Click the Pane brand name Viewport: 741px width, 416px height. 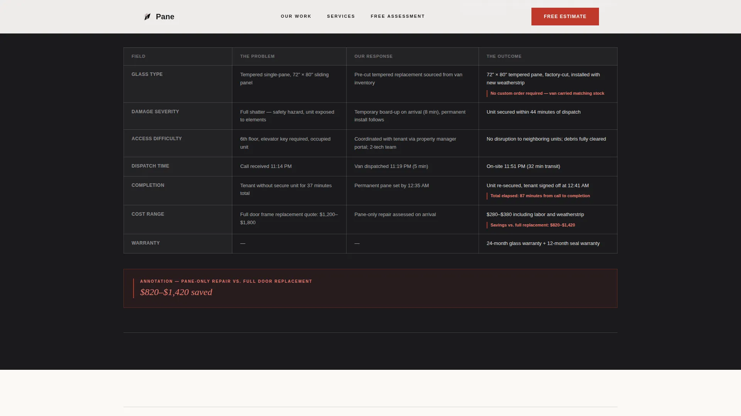coord(165,17)
